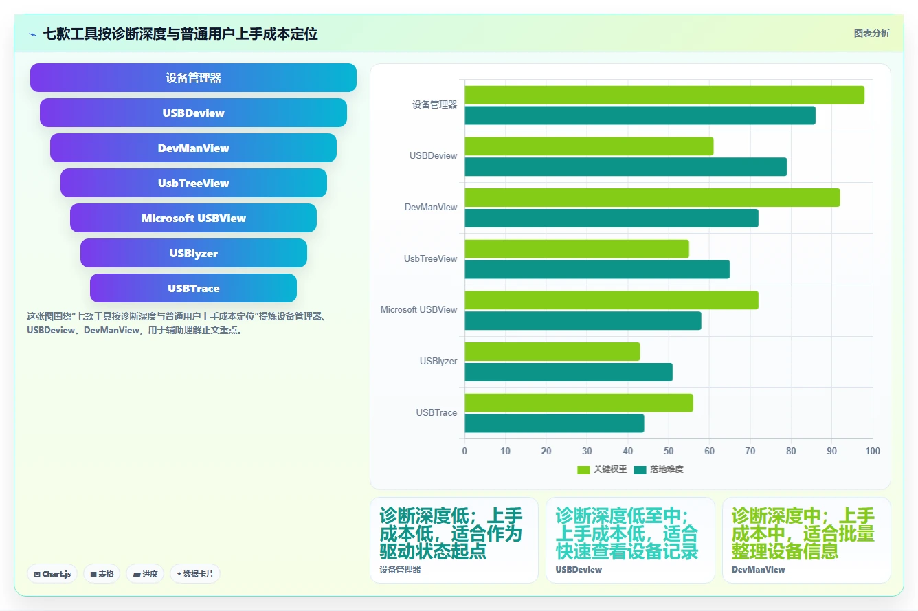Open the DevManView data card
The height and width of the screenshot is (611, 918).
coord(806,540)
